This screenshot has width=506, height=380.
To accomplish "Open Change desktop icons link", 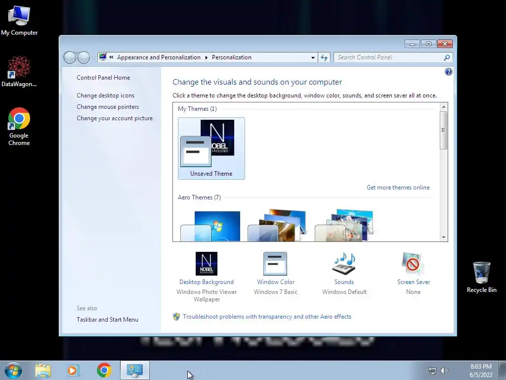I will (106, 95).
